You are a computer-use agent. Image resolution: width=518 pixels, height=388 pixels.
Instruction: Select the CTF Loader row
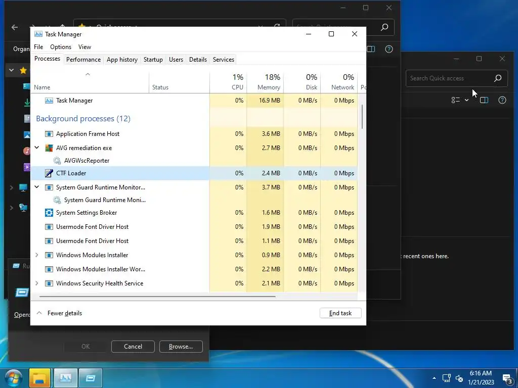194,173
